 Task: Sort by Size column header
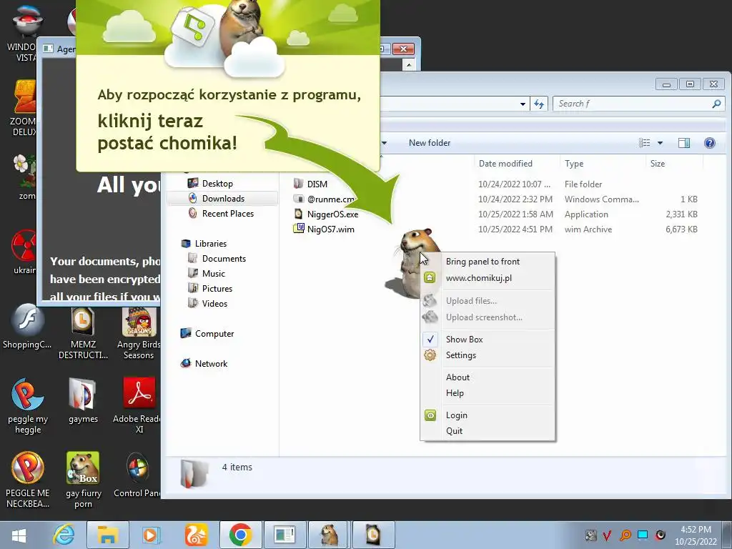tap(658, 164)
